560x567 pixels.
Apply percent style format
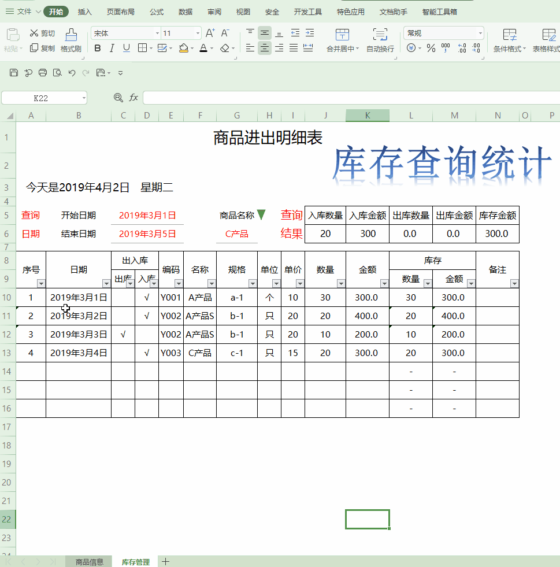pos(431,48)
